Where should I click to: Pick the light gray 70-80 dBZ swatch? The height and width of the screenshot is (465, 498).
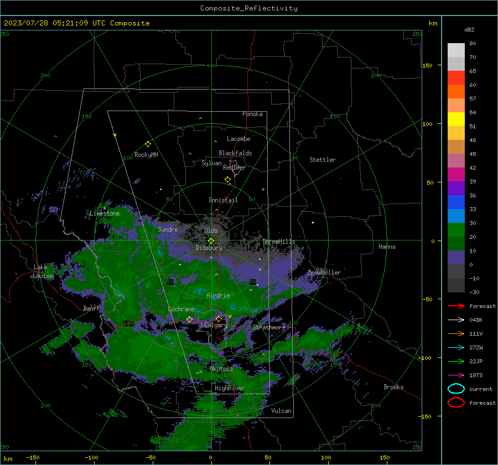coord(456,50)
